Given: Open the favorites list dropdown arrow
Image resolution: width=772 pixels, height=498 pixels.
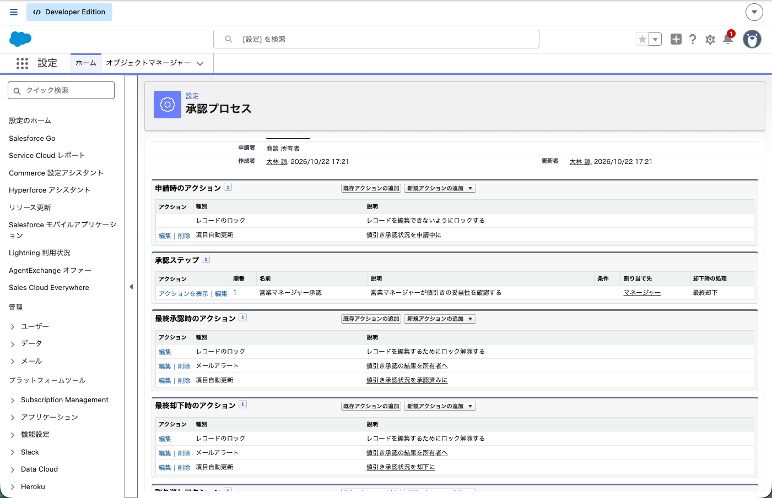Looking at the screenshot, I should tap(655, 39).
